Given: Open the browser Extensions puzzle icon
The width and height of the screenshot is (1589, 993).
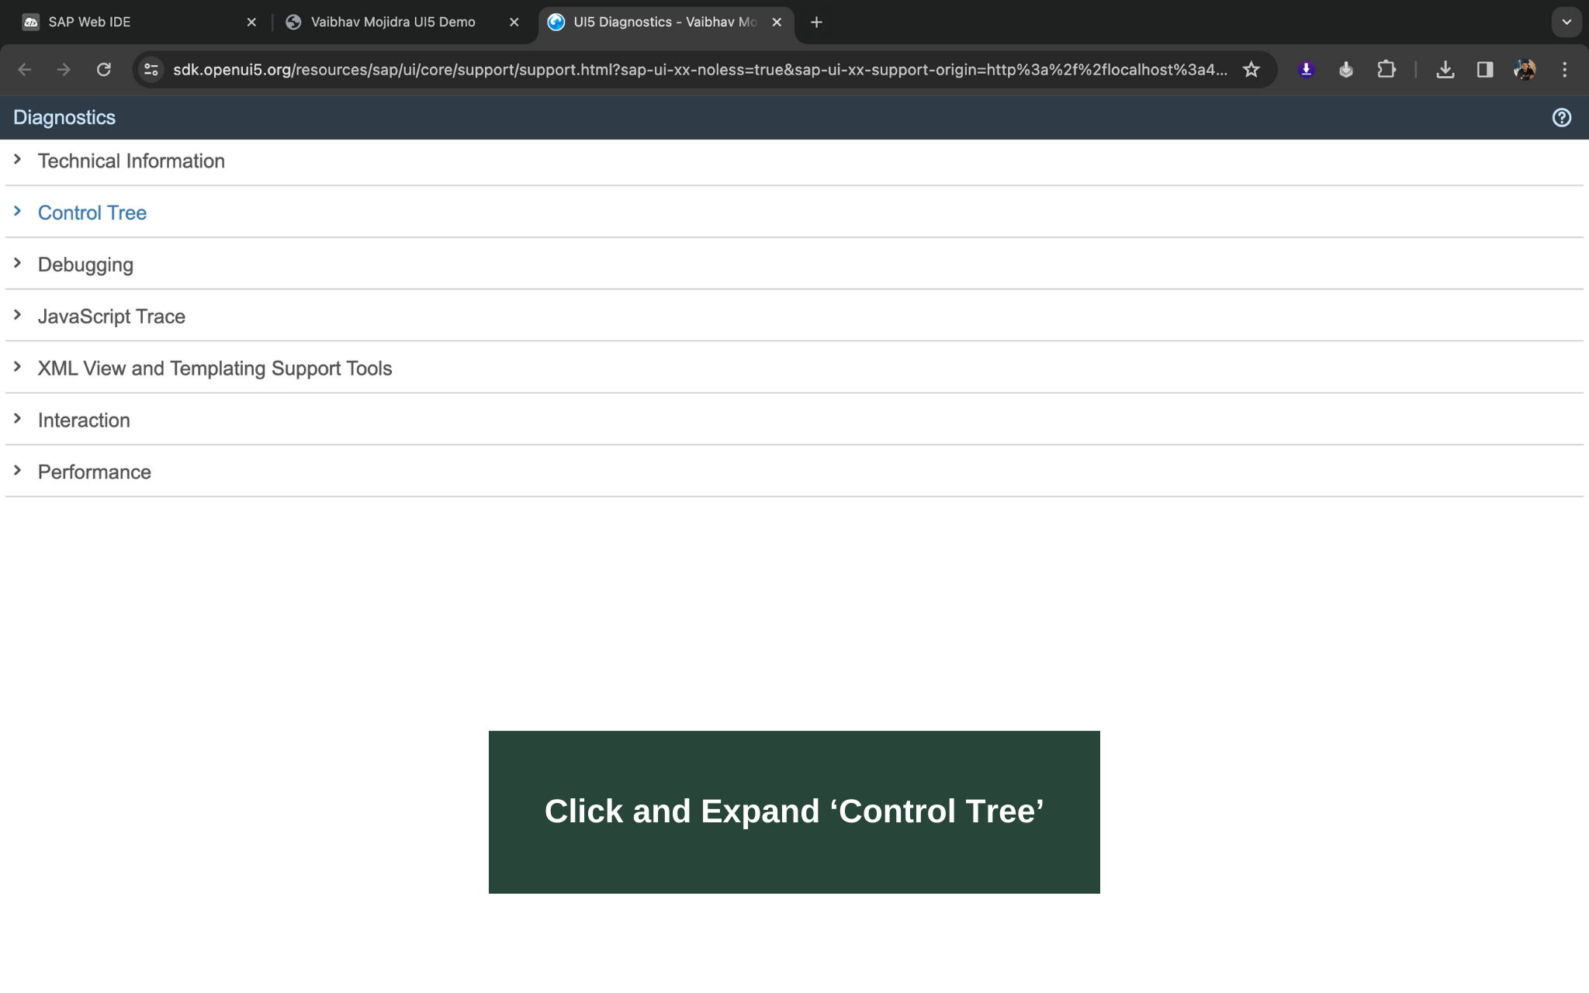Looking at the screenshot, I should (x=1386, y=70).
